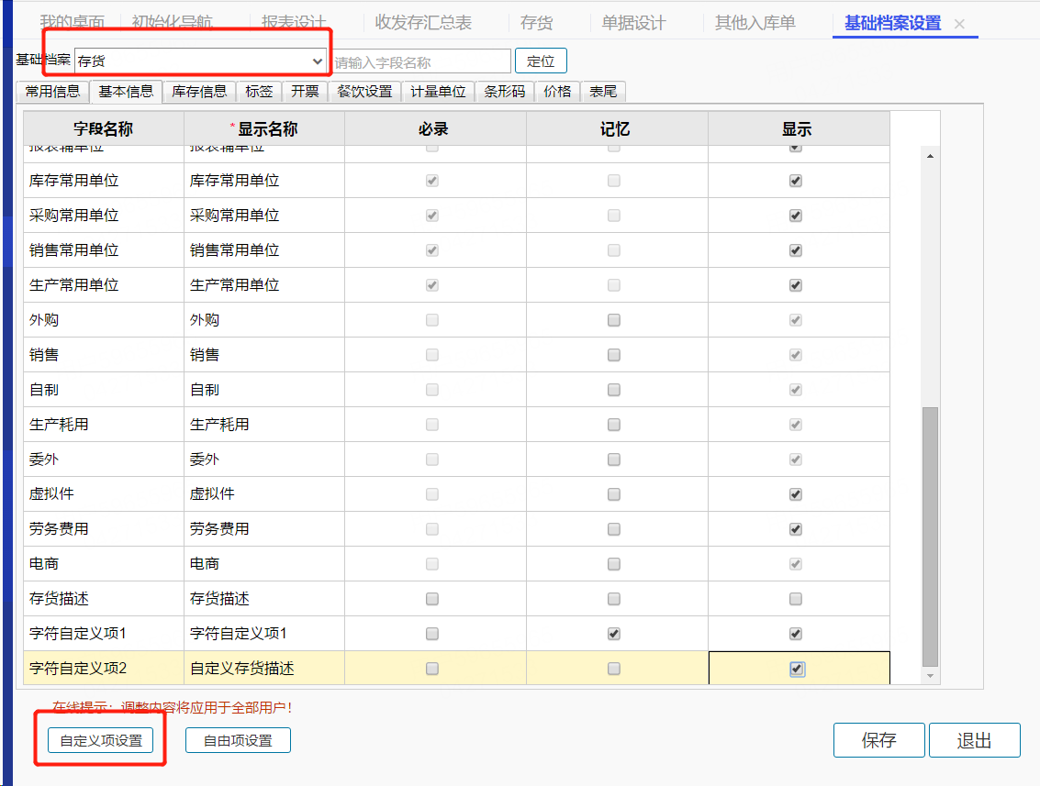Screen dimensions: 1040x786
Task: Click the 必录 column header
Action: tap(435, 128)
